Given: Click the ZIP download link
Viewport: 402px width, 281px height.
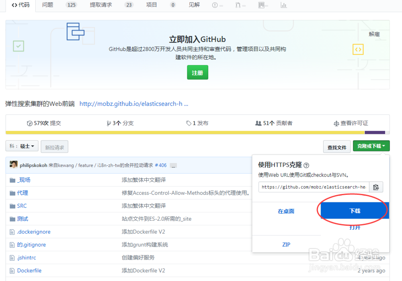Looking at the screenshot, I should [286, 244].
